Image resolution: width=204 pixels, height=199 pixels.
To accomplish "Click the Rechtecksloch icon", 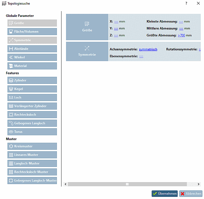I will tap(11, 115).
